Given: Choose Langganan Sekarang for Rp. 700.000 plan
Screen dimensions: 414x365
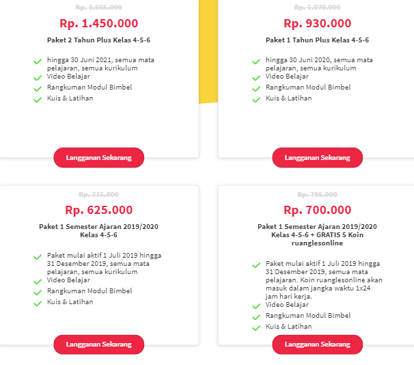Looking at the screenshot, I should [x=317, y=344].
